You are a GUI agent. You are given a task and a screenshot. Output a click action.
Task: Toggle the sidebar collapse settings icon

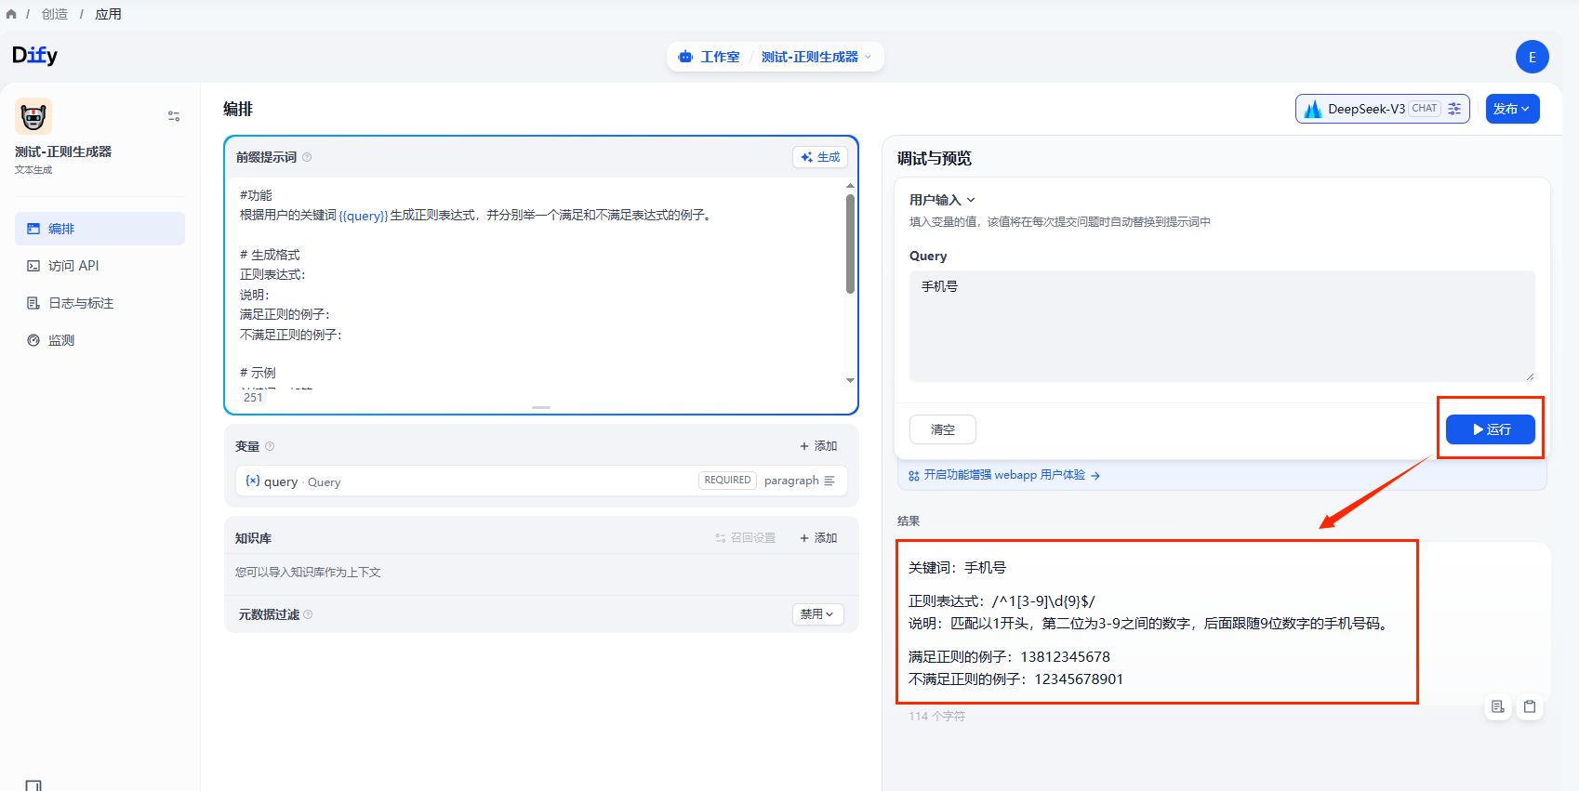pyautogui.click(x=174, y=116)
